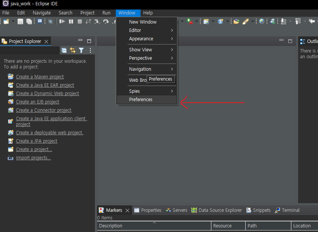Minimize the Project Explorer panel
318x232 pixels.
click(x=80, y=40)
